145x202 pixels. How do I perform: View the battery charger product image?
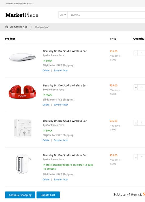coord(24,164)
